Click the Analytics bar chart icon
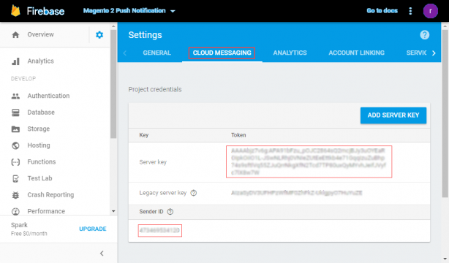The height and width of the screenshot is (263, 449). [15, 61]
